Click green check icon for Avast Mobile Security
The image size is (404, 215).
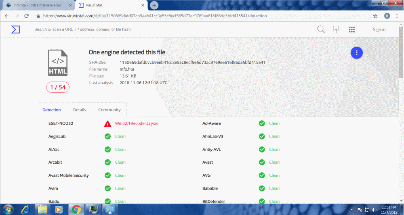108,175
